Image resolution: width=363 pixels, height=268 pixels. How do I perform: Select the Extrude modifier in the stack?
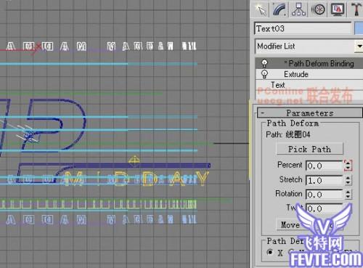[x=309, y=74]
